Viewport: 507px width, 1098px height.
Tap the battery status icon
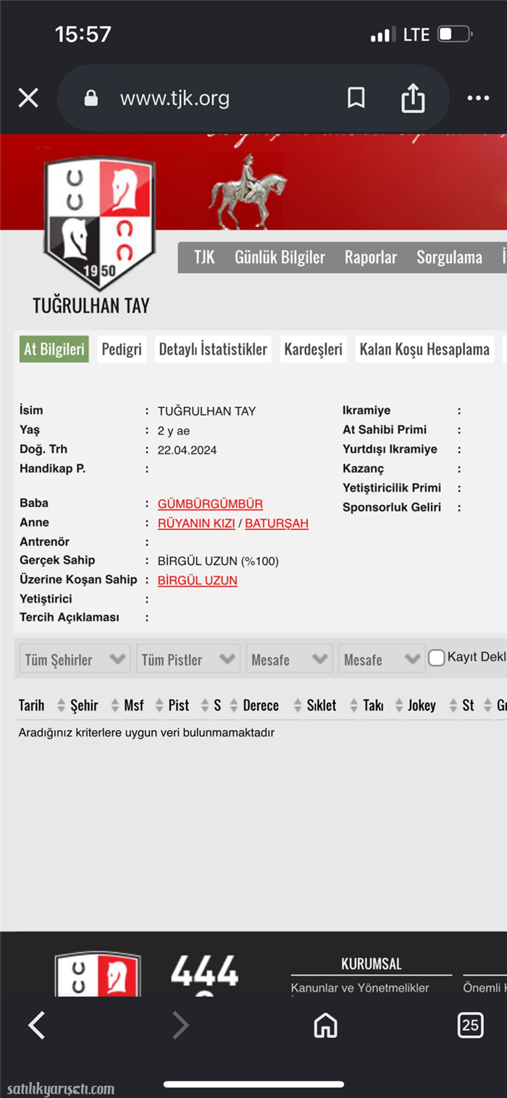tap(455, 34)
